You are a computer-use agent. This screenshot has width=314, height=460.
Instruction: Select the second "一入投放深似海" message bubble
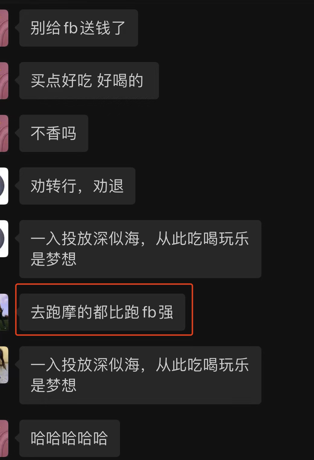point(140,375)
